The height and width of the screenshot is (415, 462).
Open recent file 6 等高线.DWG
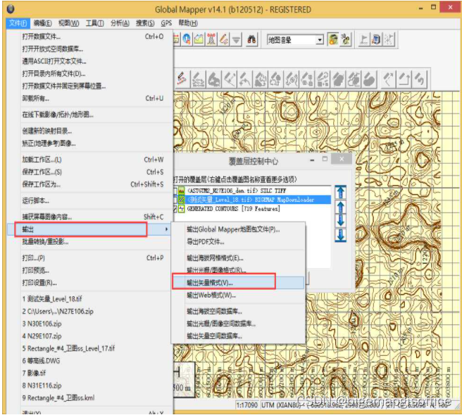pyautogui.click(x=90, y=361)
